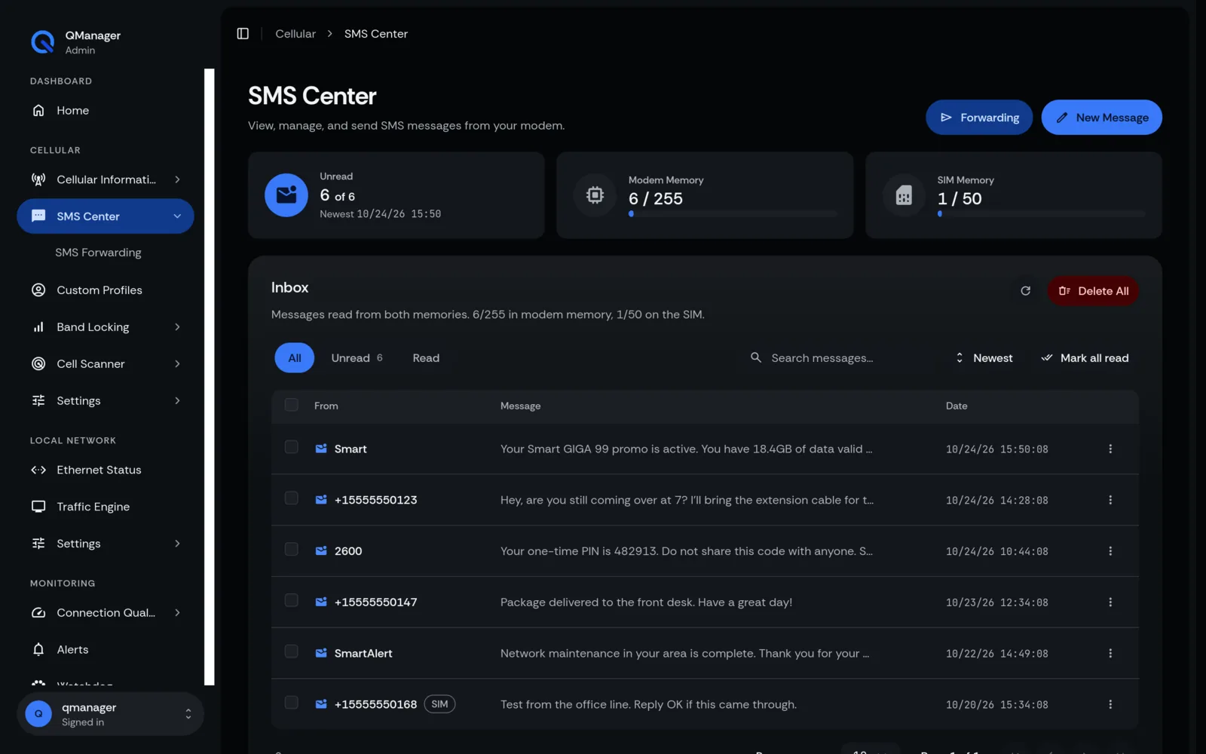
Task: Select the +15555550123 message checkbox
Action: point(292,498)
